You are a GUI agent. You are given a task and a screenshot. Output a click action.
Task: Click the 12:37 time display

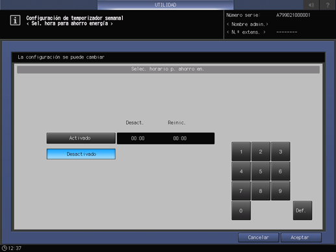(15, 248)
